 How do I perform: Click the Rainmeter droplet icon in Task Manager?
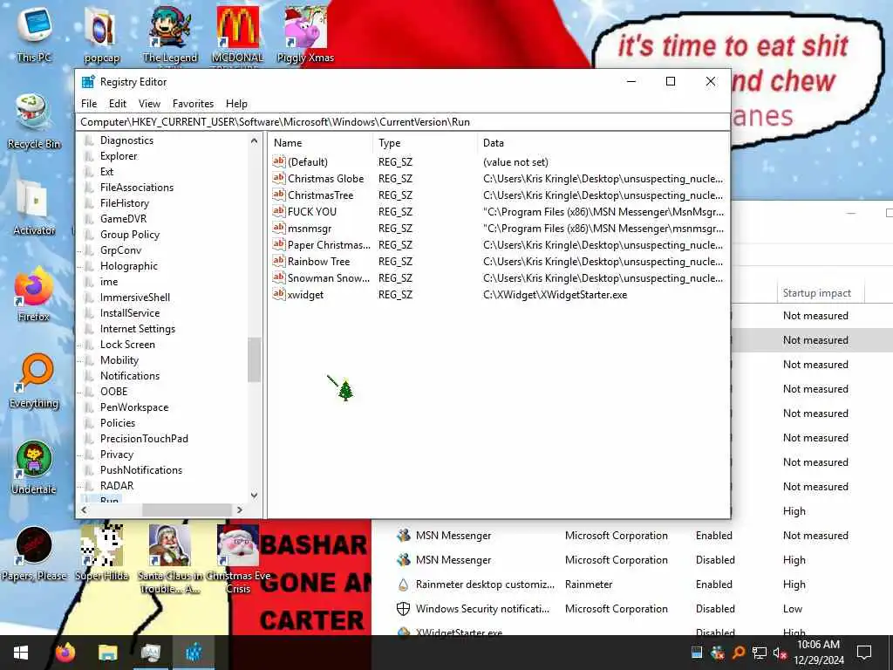click(403, 585)
